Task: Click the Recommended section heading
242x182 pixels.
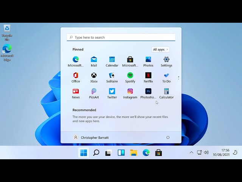Action: [84, 110]
